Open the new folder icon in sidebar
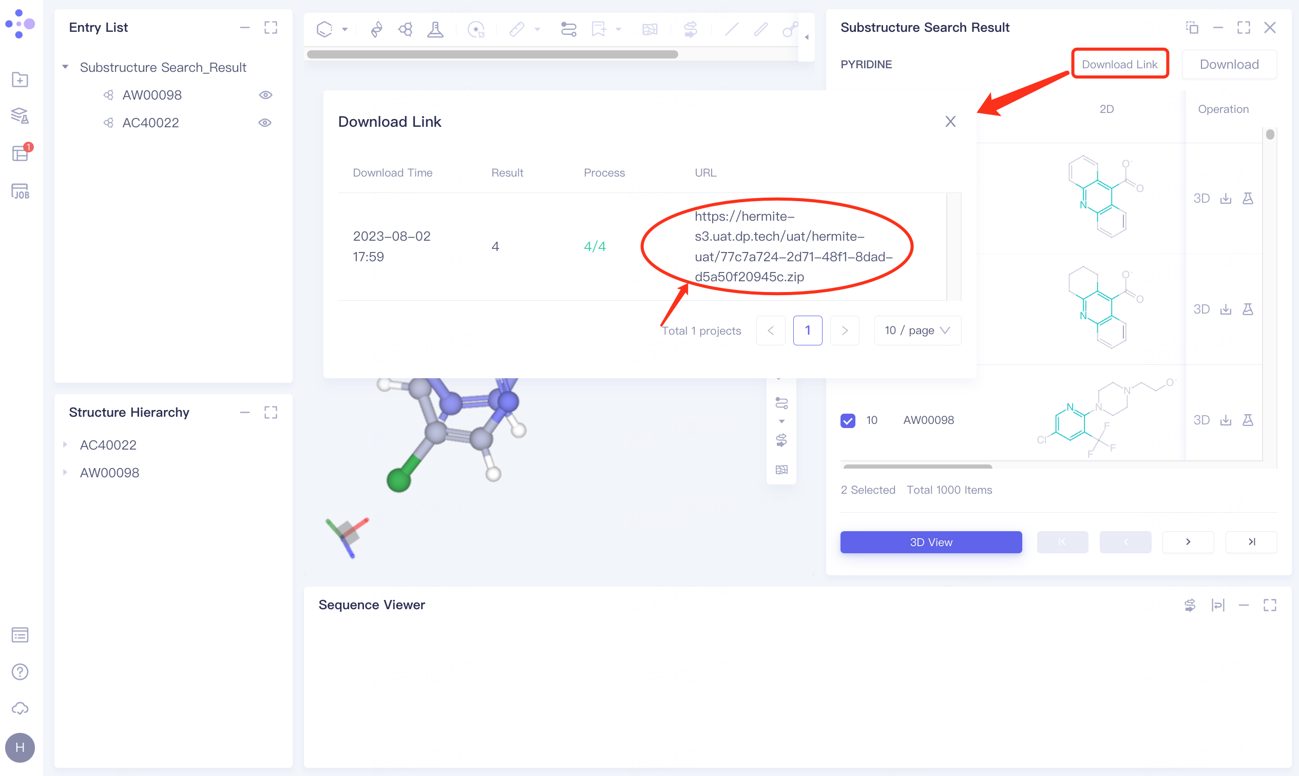 [20, 80]
